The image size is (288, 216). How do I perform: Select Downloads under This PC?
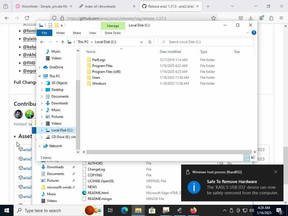pos(60,103)
